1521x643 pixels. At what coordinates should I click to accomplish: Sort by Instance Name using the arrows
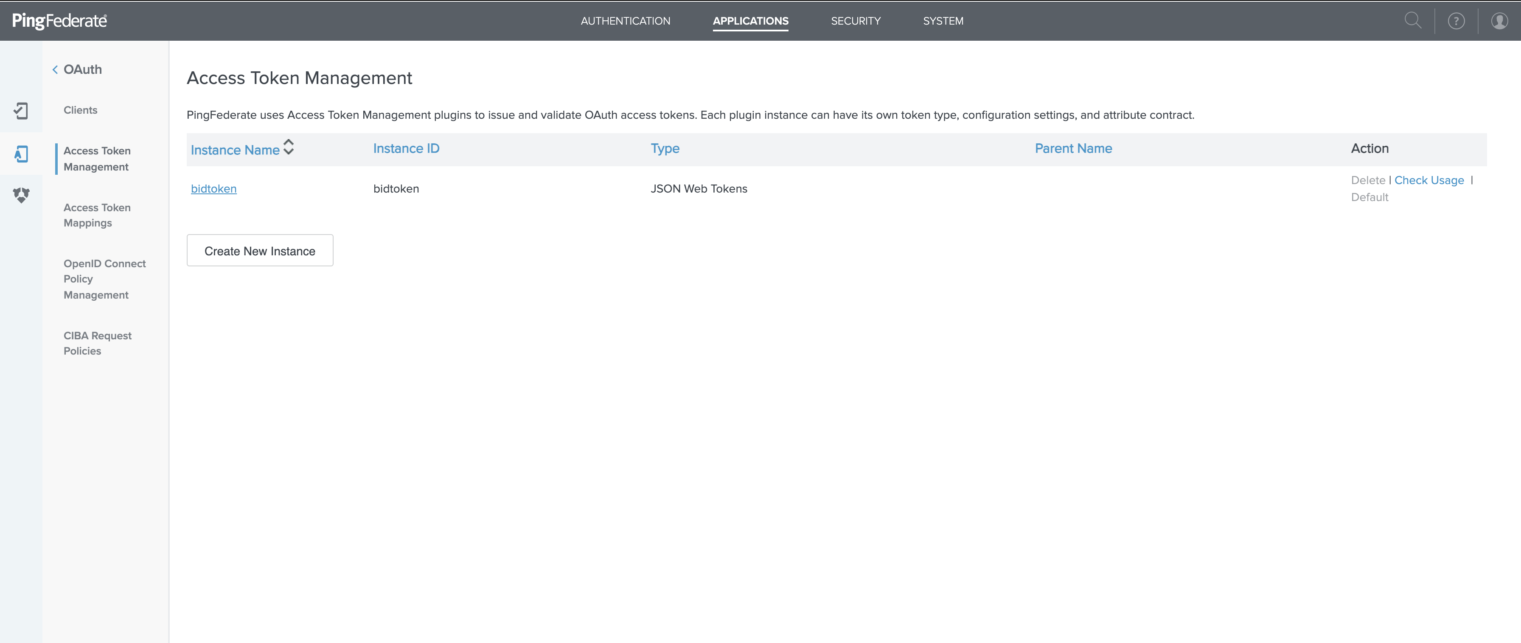[289, 147]
